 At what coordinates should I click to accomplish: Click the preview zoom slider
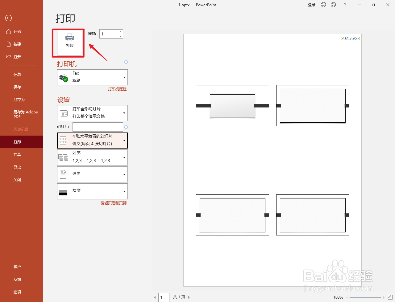pos(366,297)
